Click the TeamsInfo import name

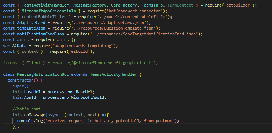(152, 5)
